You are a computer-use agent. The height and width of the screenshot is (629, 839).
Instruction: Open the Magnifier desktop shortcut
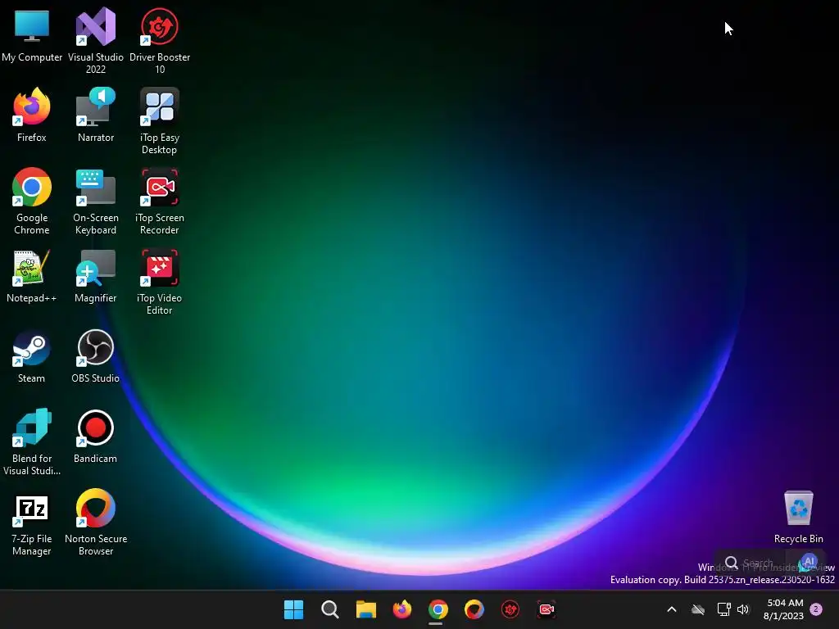tap(96, 276)
